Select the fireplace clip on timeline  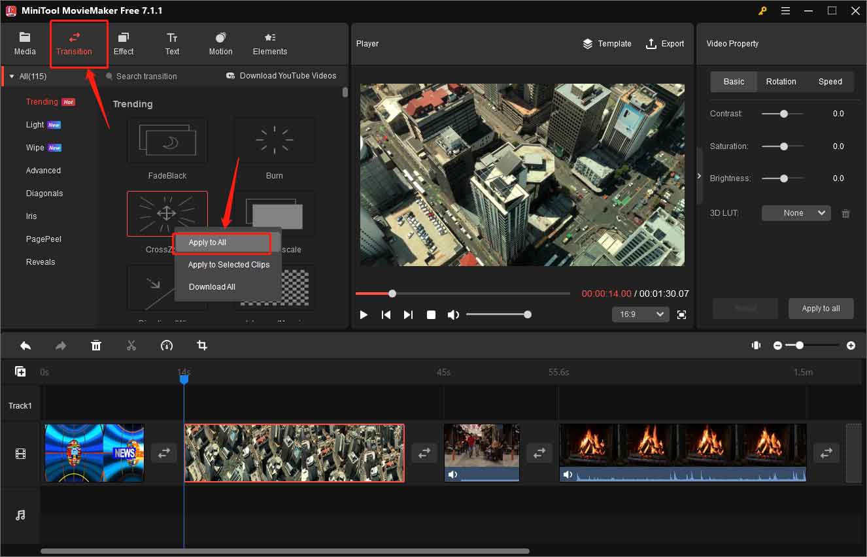[683, 453]
